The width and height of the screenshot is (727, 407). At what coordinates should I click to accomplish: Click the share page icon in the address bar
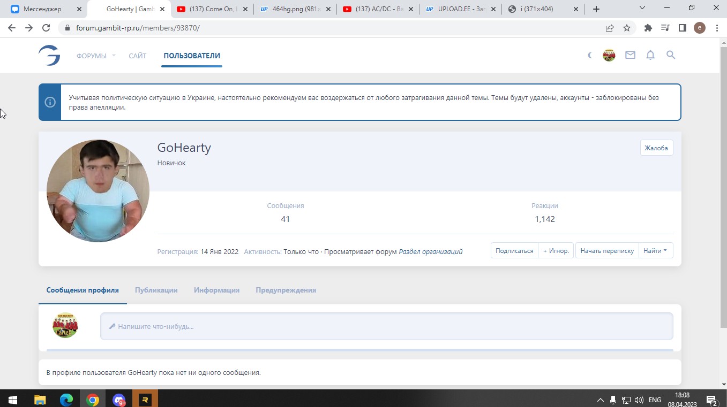610,28
